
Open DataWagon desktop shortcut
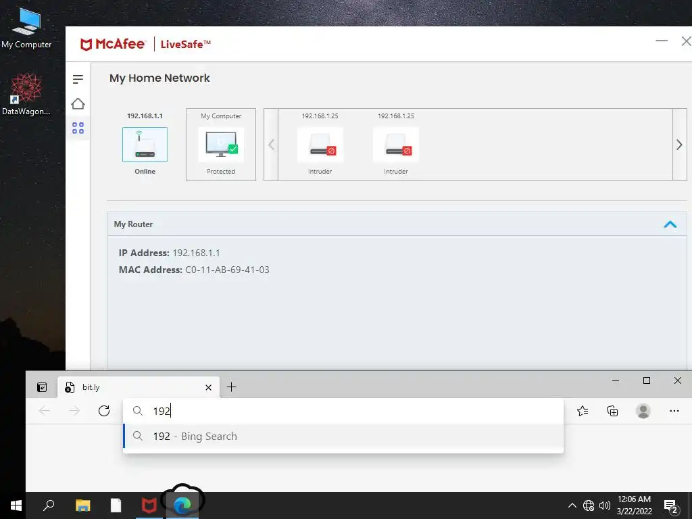pyautogui.click(x=26, y=94)
